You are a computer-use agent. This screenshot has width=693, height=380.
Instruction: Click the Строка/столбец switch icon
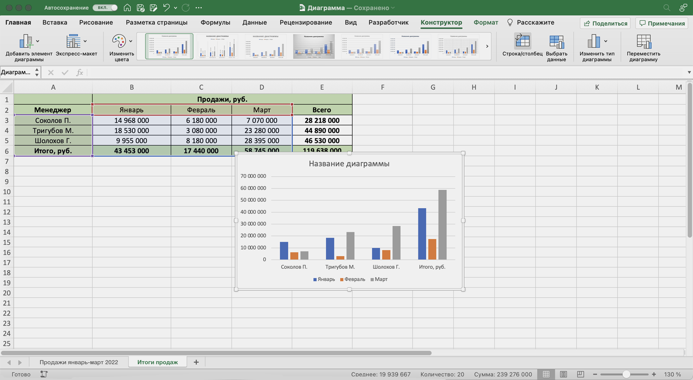[x=522, y=41]
